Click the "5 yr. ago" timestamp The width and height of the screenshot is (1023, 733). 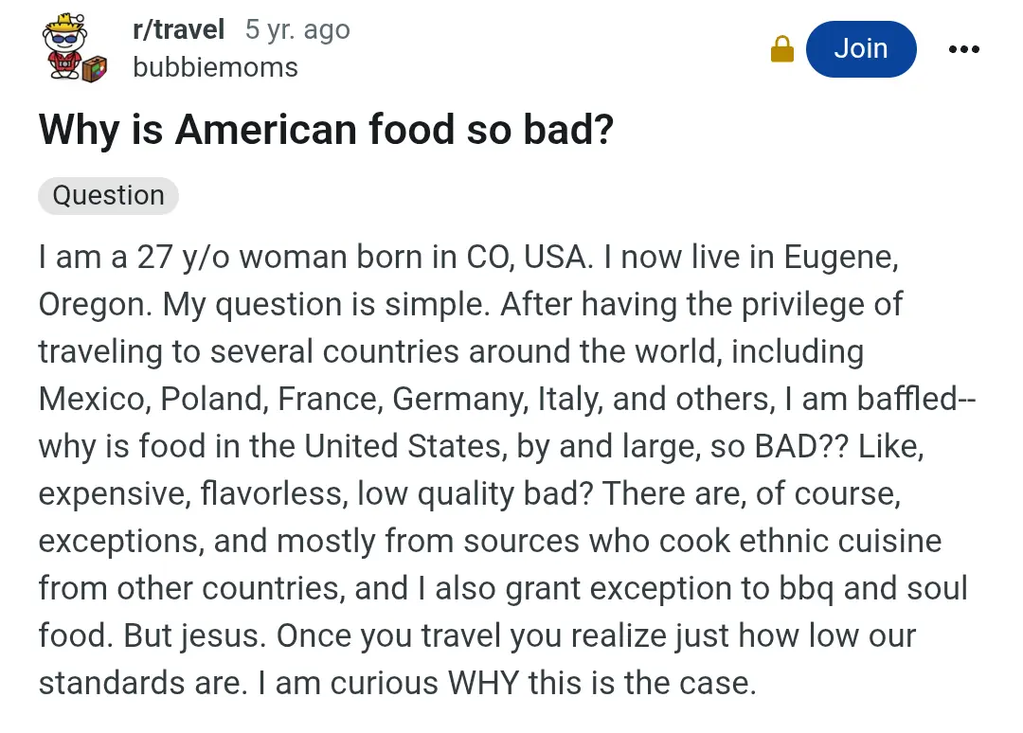pyautogui.click(x=297, y=29)
